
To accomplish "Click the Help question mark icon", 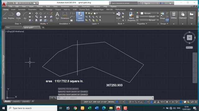I will [170, 3].
